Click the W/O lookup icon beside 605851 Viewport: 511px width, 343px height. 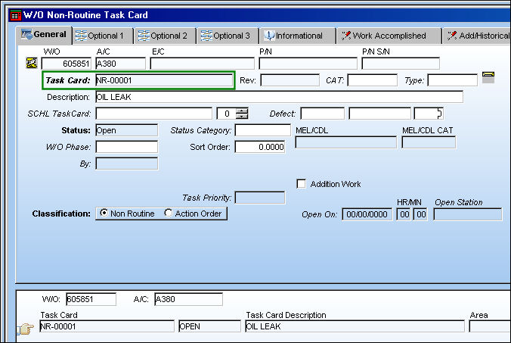[32, 63]
